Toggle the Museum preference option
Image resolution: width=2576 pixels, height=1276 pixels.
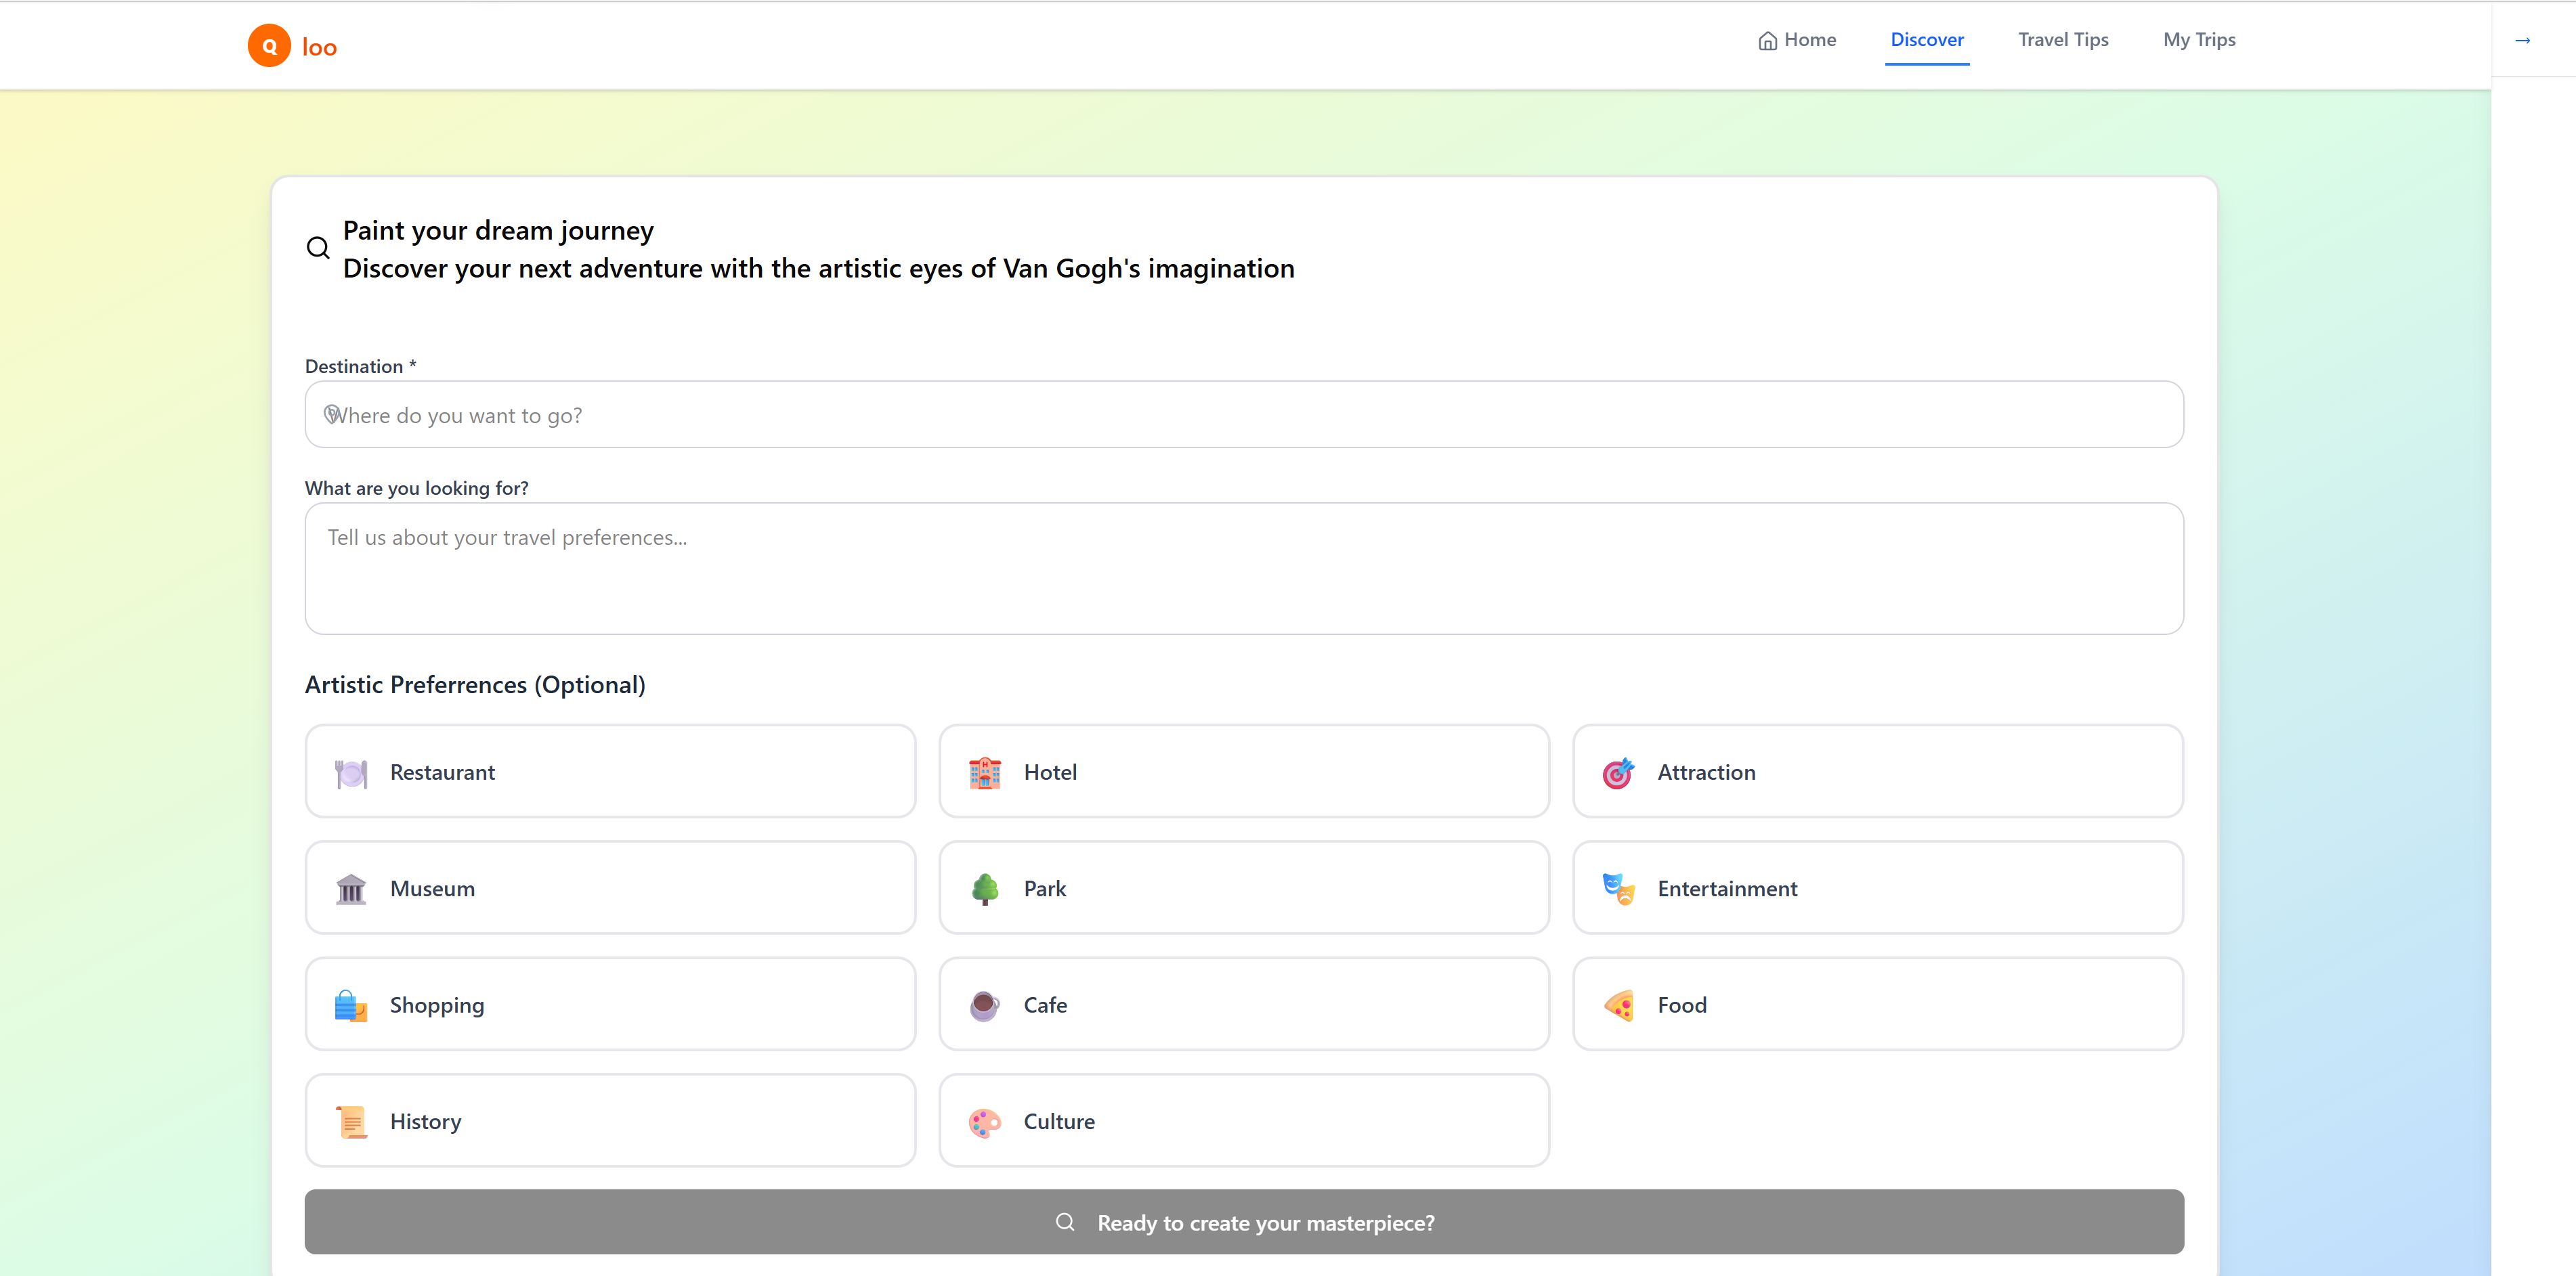[610, 888]
